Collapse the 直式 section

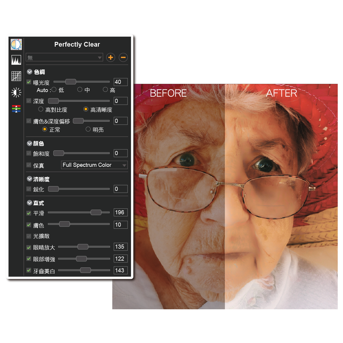(30, 203)
